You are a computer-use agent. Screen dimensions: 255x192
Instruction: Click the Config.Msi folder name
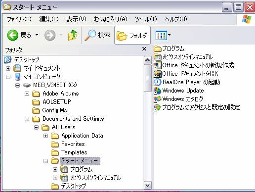(55, 110)
